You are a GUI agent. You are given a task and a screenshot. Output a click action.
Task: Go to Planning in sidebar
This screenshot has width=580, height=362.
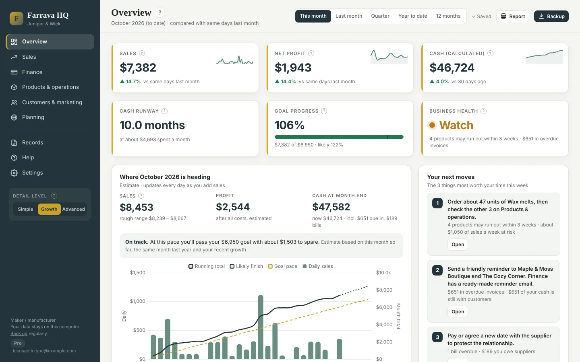coord(50,117)
